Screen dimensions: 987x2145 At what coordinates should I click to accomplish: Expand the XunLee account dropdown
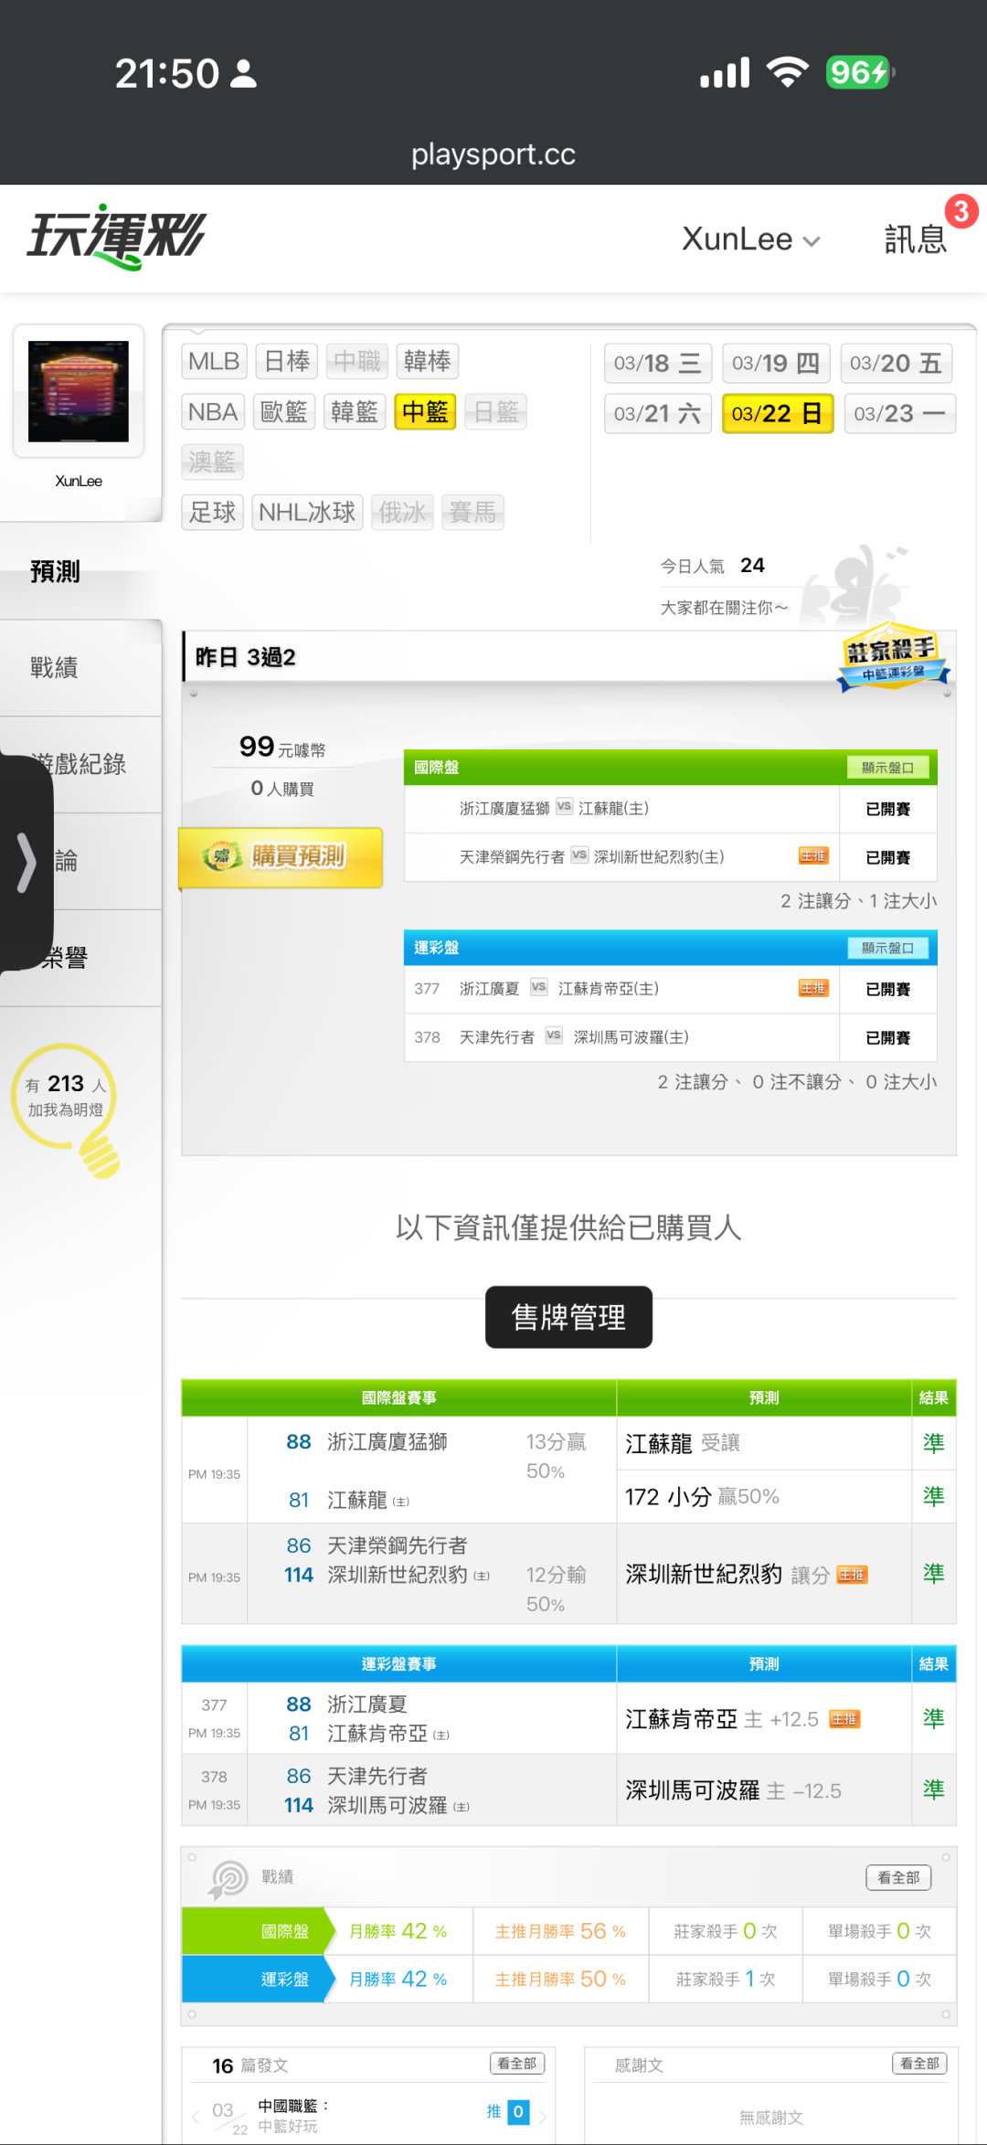click(x=750, y=239)
